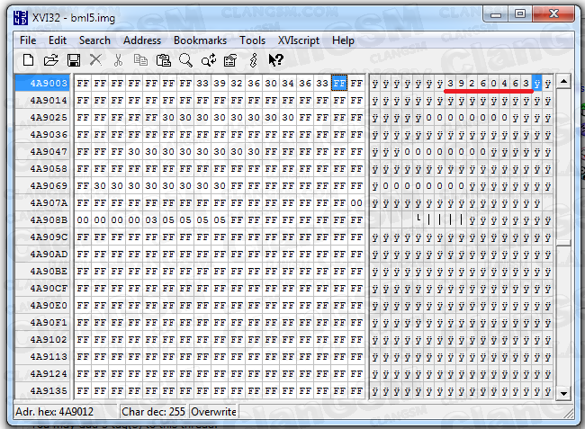Click the What's This help cursor icon
The height and width of the screenshot is (429, 585).
tap(275, 60)
